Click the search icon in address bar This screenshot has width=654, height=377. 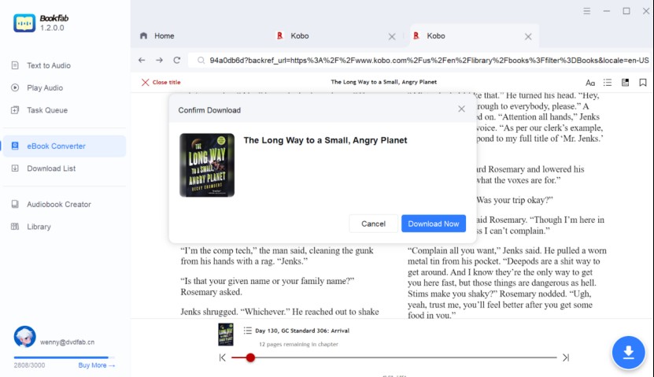pos(201,61)
